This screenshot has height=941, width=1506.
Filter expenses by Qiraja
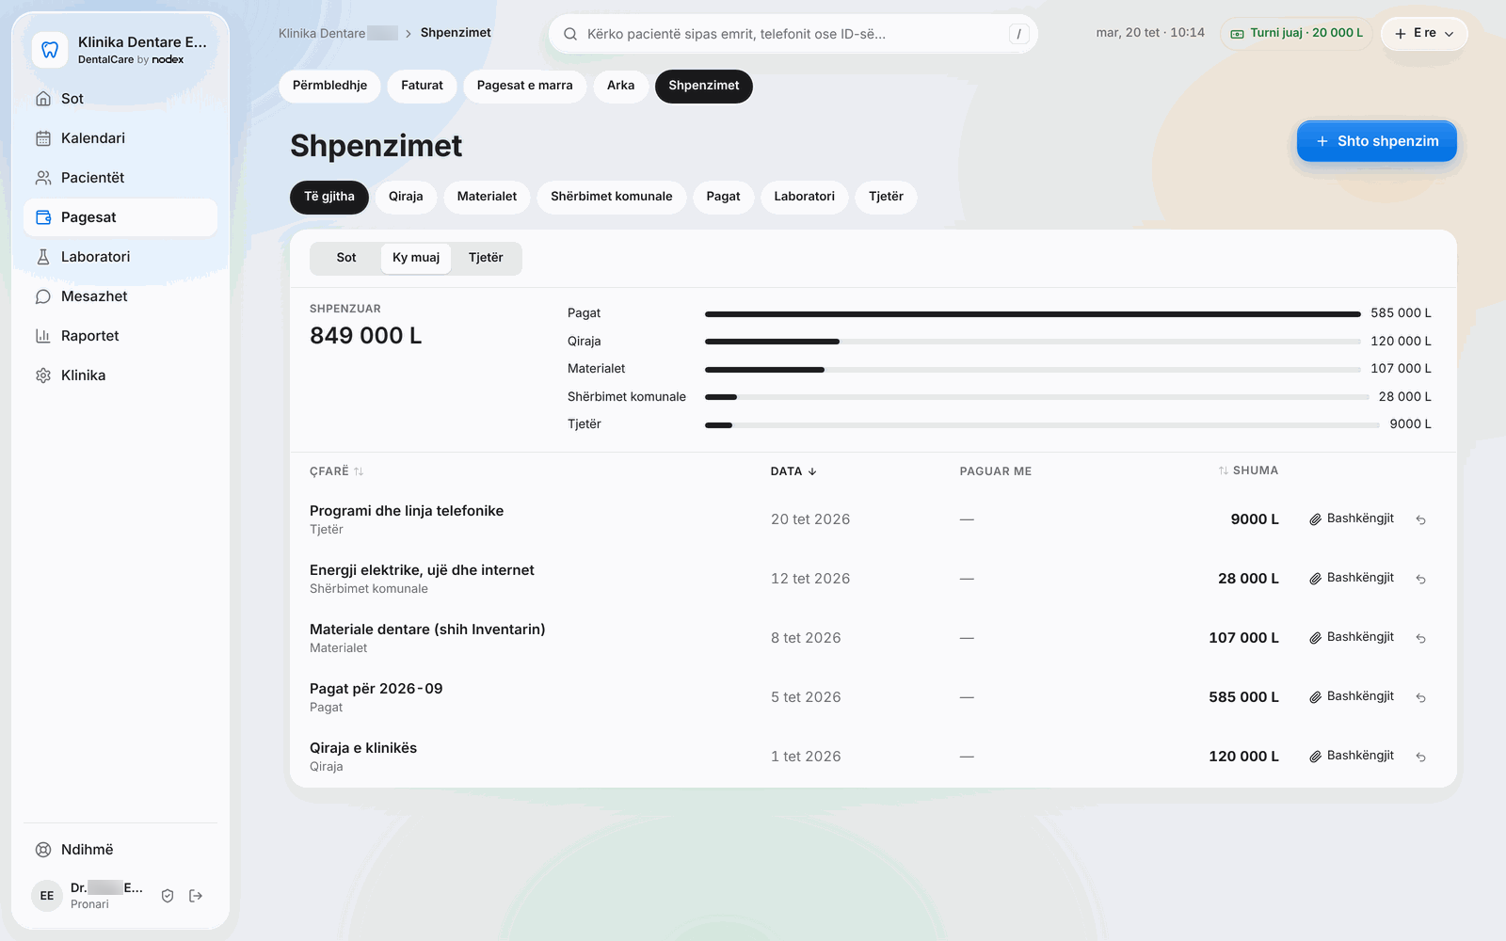tap(406, 197)
